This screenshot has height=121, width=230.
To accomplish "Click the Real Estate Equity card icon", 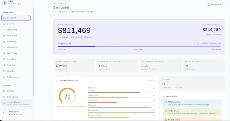I will coord(56,62).
